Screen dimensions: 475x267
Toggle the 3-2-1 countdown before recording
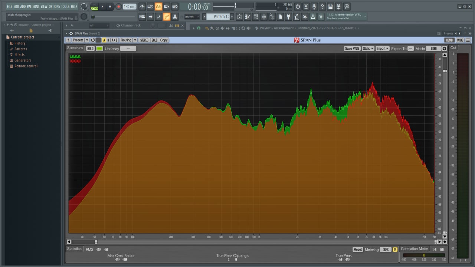pos(158,7)
